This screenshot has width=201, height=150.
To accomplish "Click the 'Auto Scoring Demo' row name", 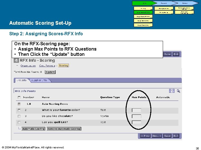I will (55, 104).
